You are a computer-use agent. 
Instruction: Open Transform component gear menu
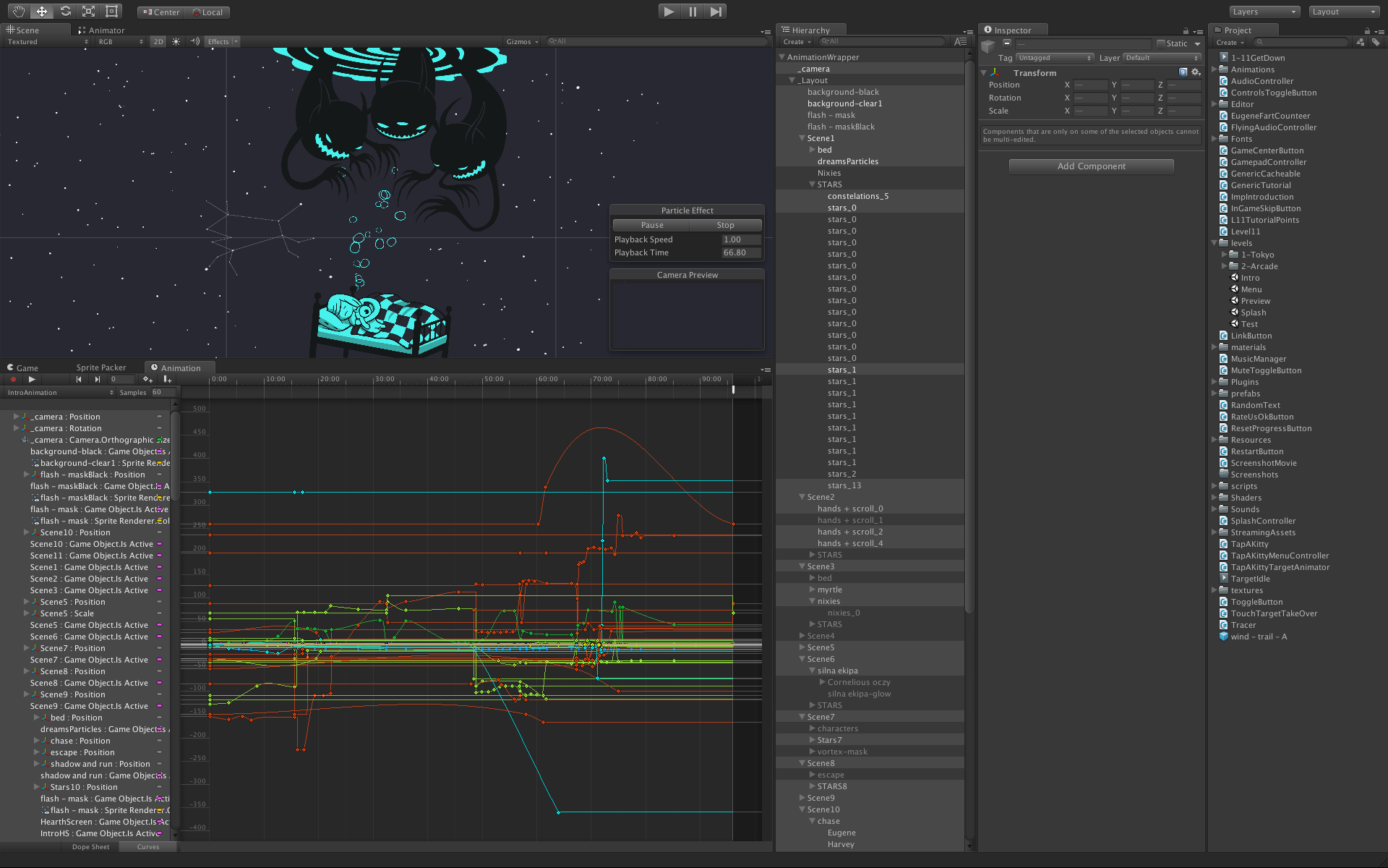coord(1196,72)
